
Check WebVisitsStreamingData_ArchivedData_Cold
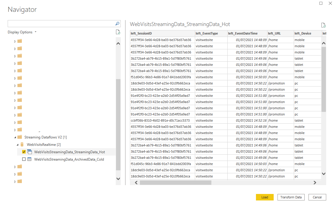(23, 159)
